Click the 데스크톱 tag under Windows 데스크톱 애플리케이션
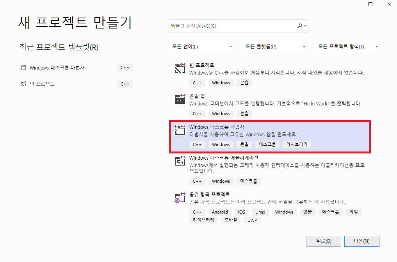This screenshot has width=397, height=262. 249,181
